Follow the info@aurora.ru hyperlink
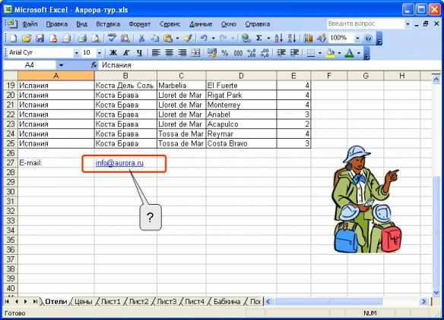Viewport: 444px width, 320px height. point(119,163)
